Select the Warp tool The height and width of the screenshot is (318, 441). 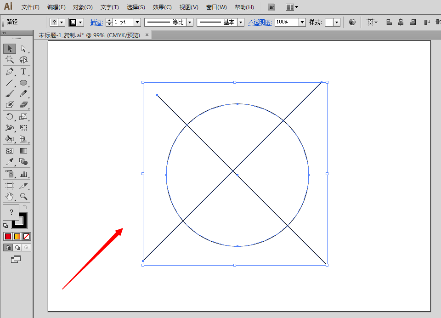pyautogui.click(x=10, y=127)
